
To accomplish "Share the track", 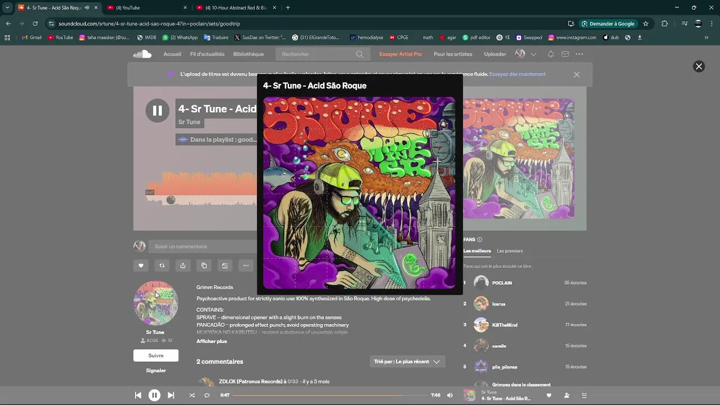I will pos(183,265).
